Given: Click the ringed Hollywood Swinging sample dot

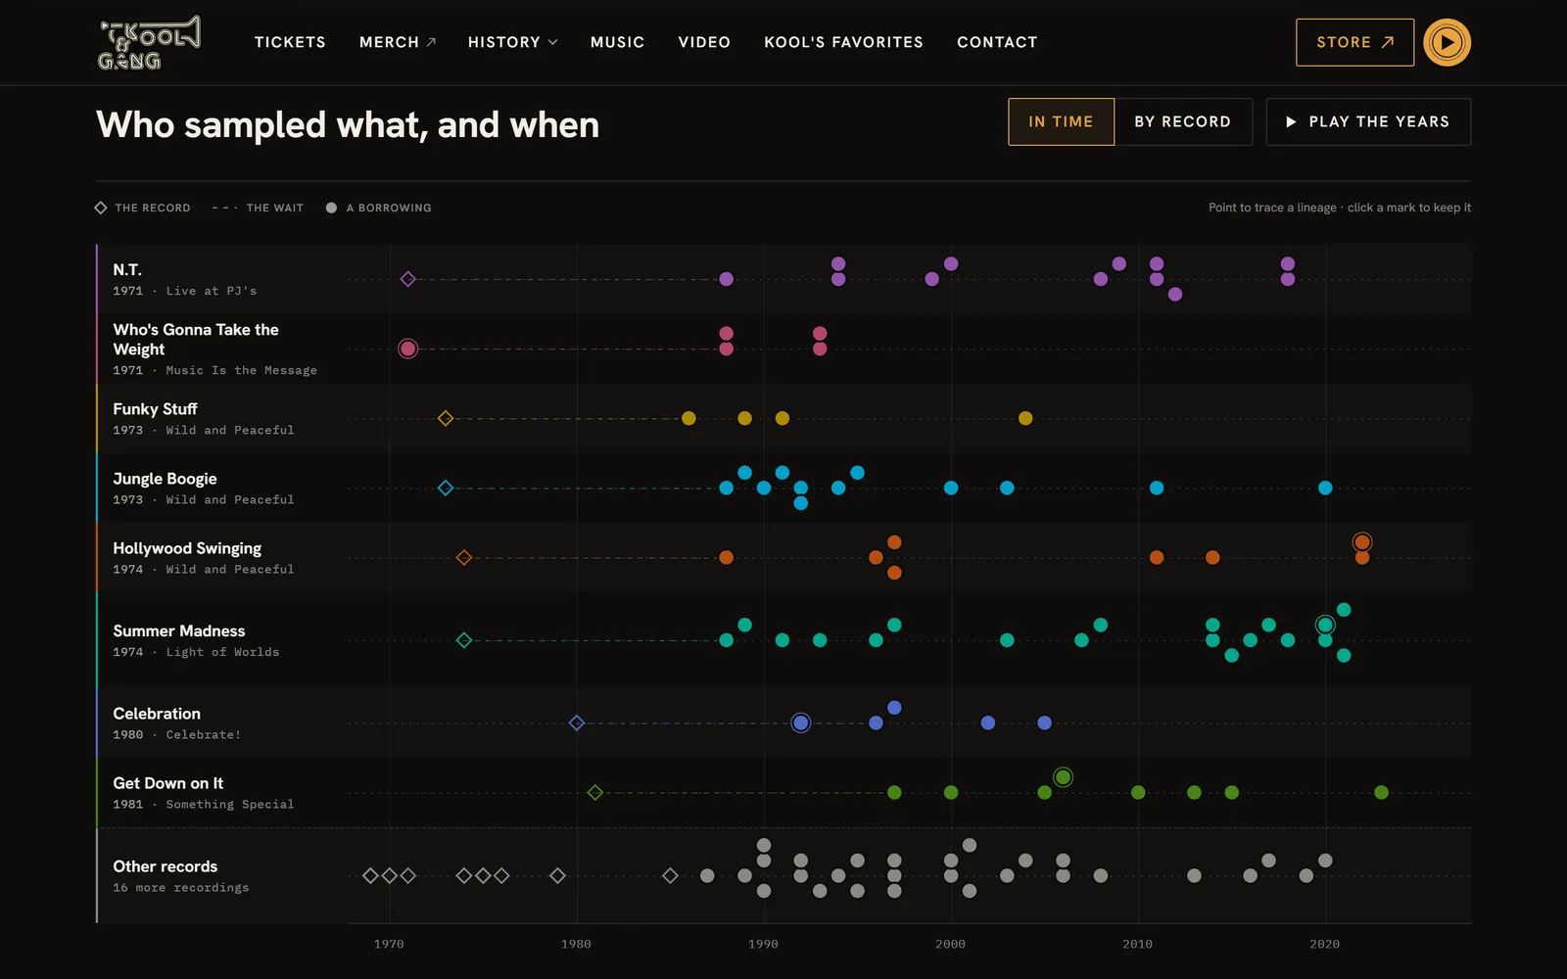Looking at the screenshot, I should [1362, 542].
